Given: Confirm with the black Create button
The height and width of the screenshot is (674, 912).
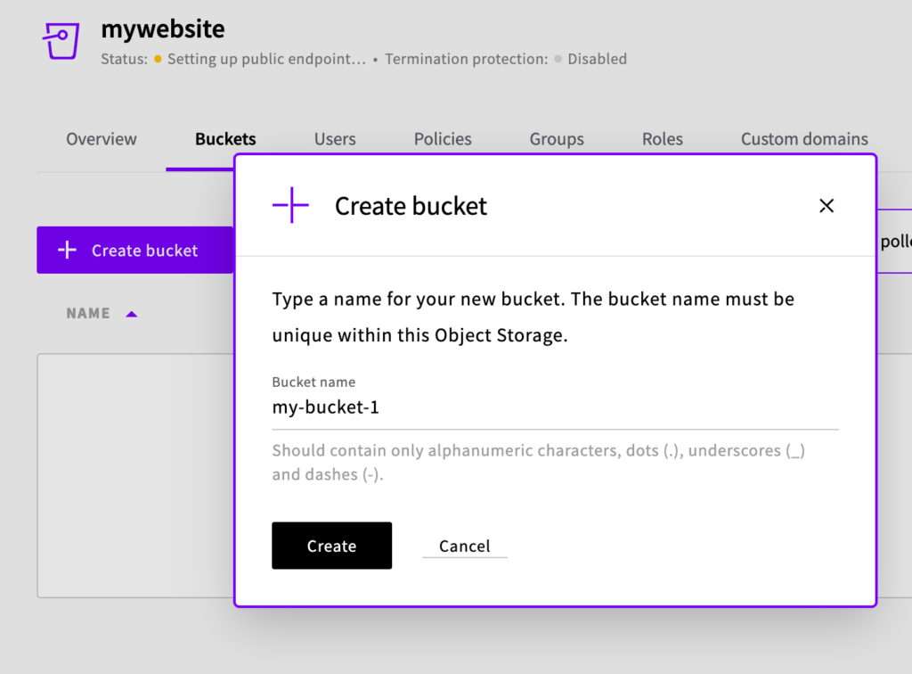Looking at the screenshot, I should (331, 546).
